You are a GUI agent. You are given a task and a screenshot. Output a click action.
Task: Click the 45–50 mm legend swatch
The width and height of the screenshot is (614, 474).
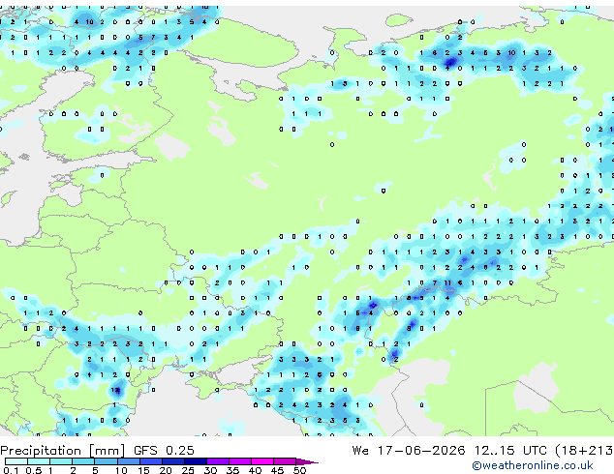pos(285,461)
